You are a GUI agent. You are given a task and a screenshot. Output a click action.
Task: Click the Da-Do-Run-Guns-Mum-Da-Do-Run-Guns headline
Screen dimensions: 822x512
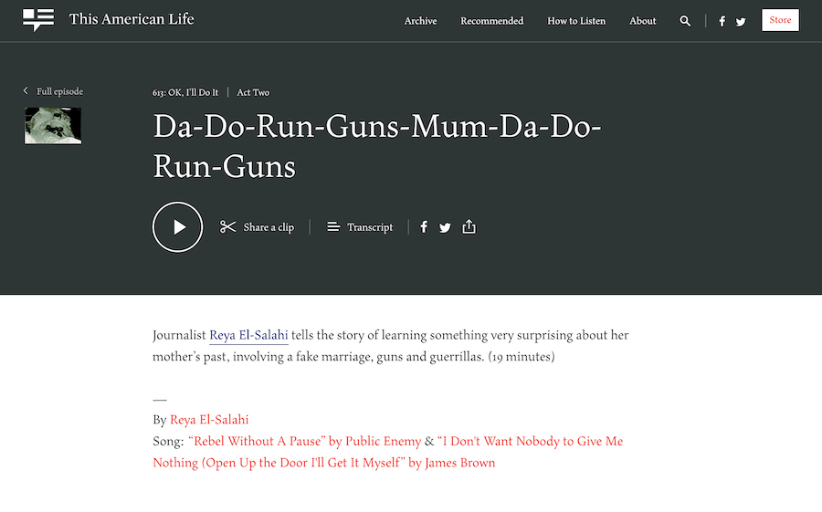pos(377,147)
